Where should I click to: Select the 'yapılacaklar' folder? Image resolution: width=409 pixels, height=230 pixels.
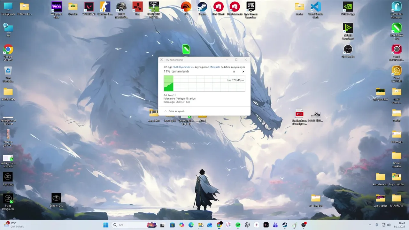click(380, 200)
